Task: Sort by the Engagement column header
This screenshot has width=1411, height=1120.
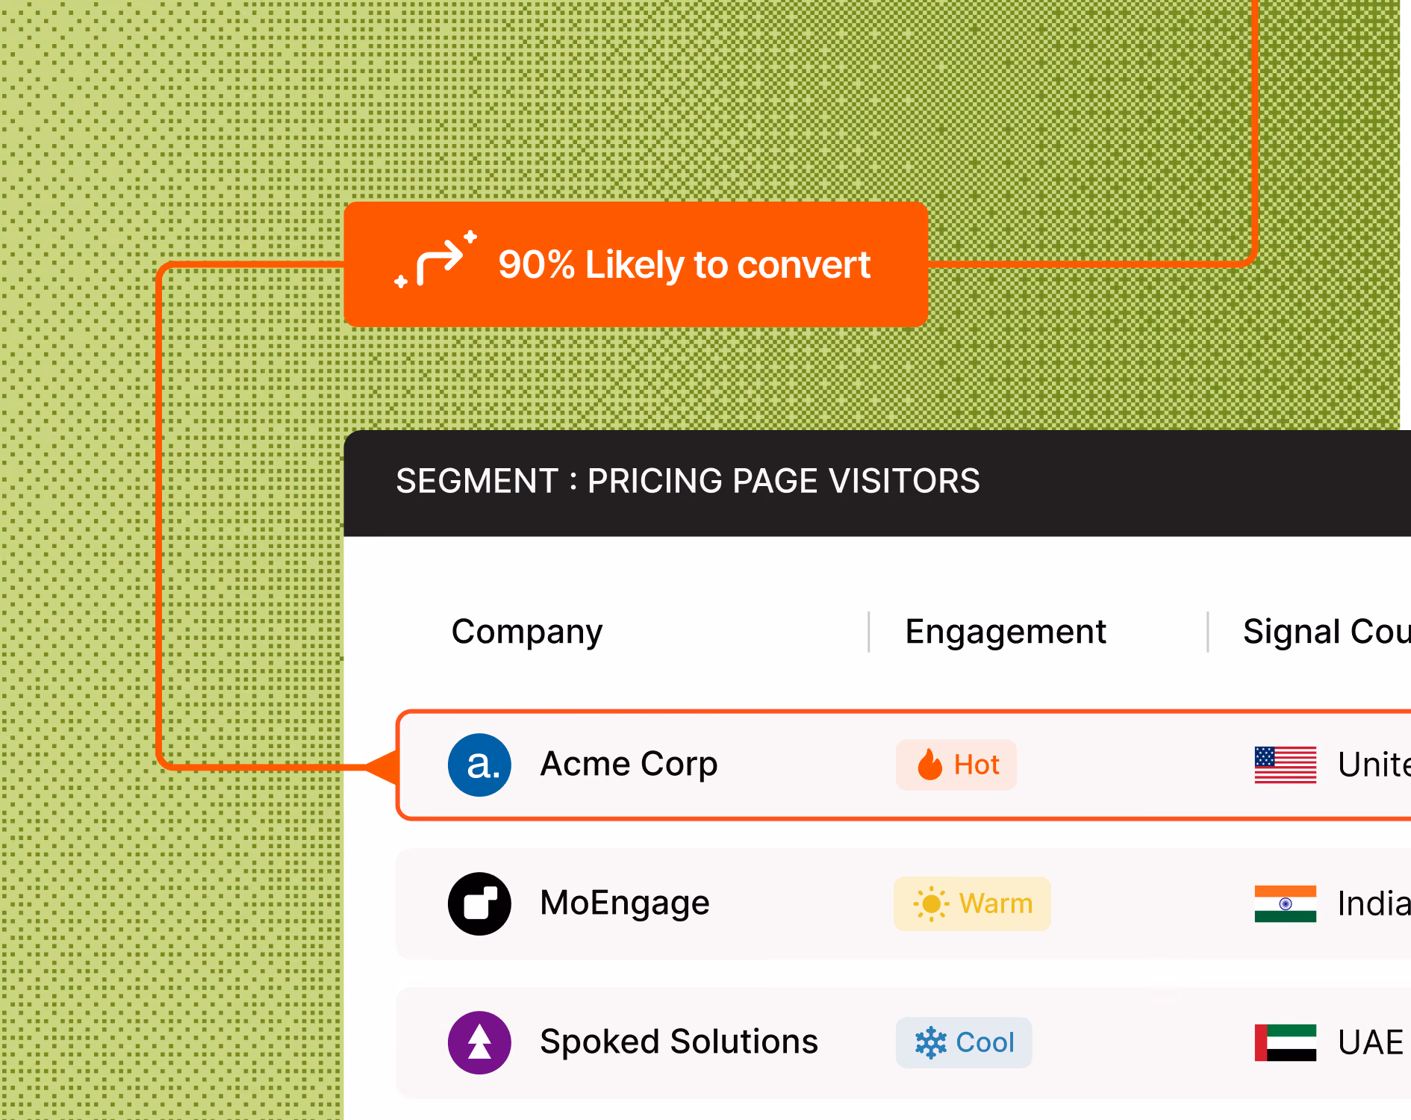Action: [1006, 632]
